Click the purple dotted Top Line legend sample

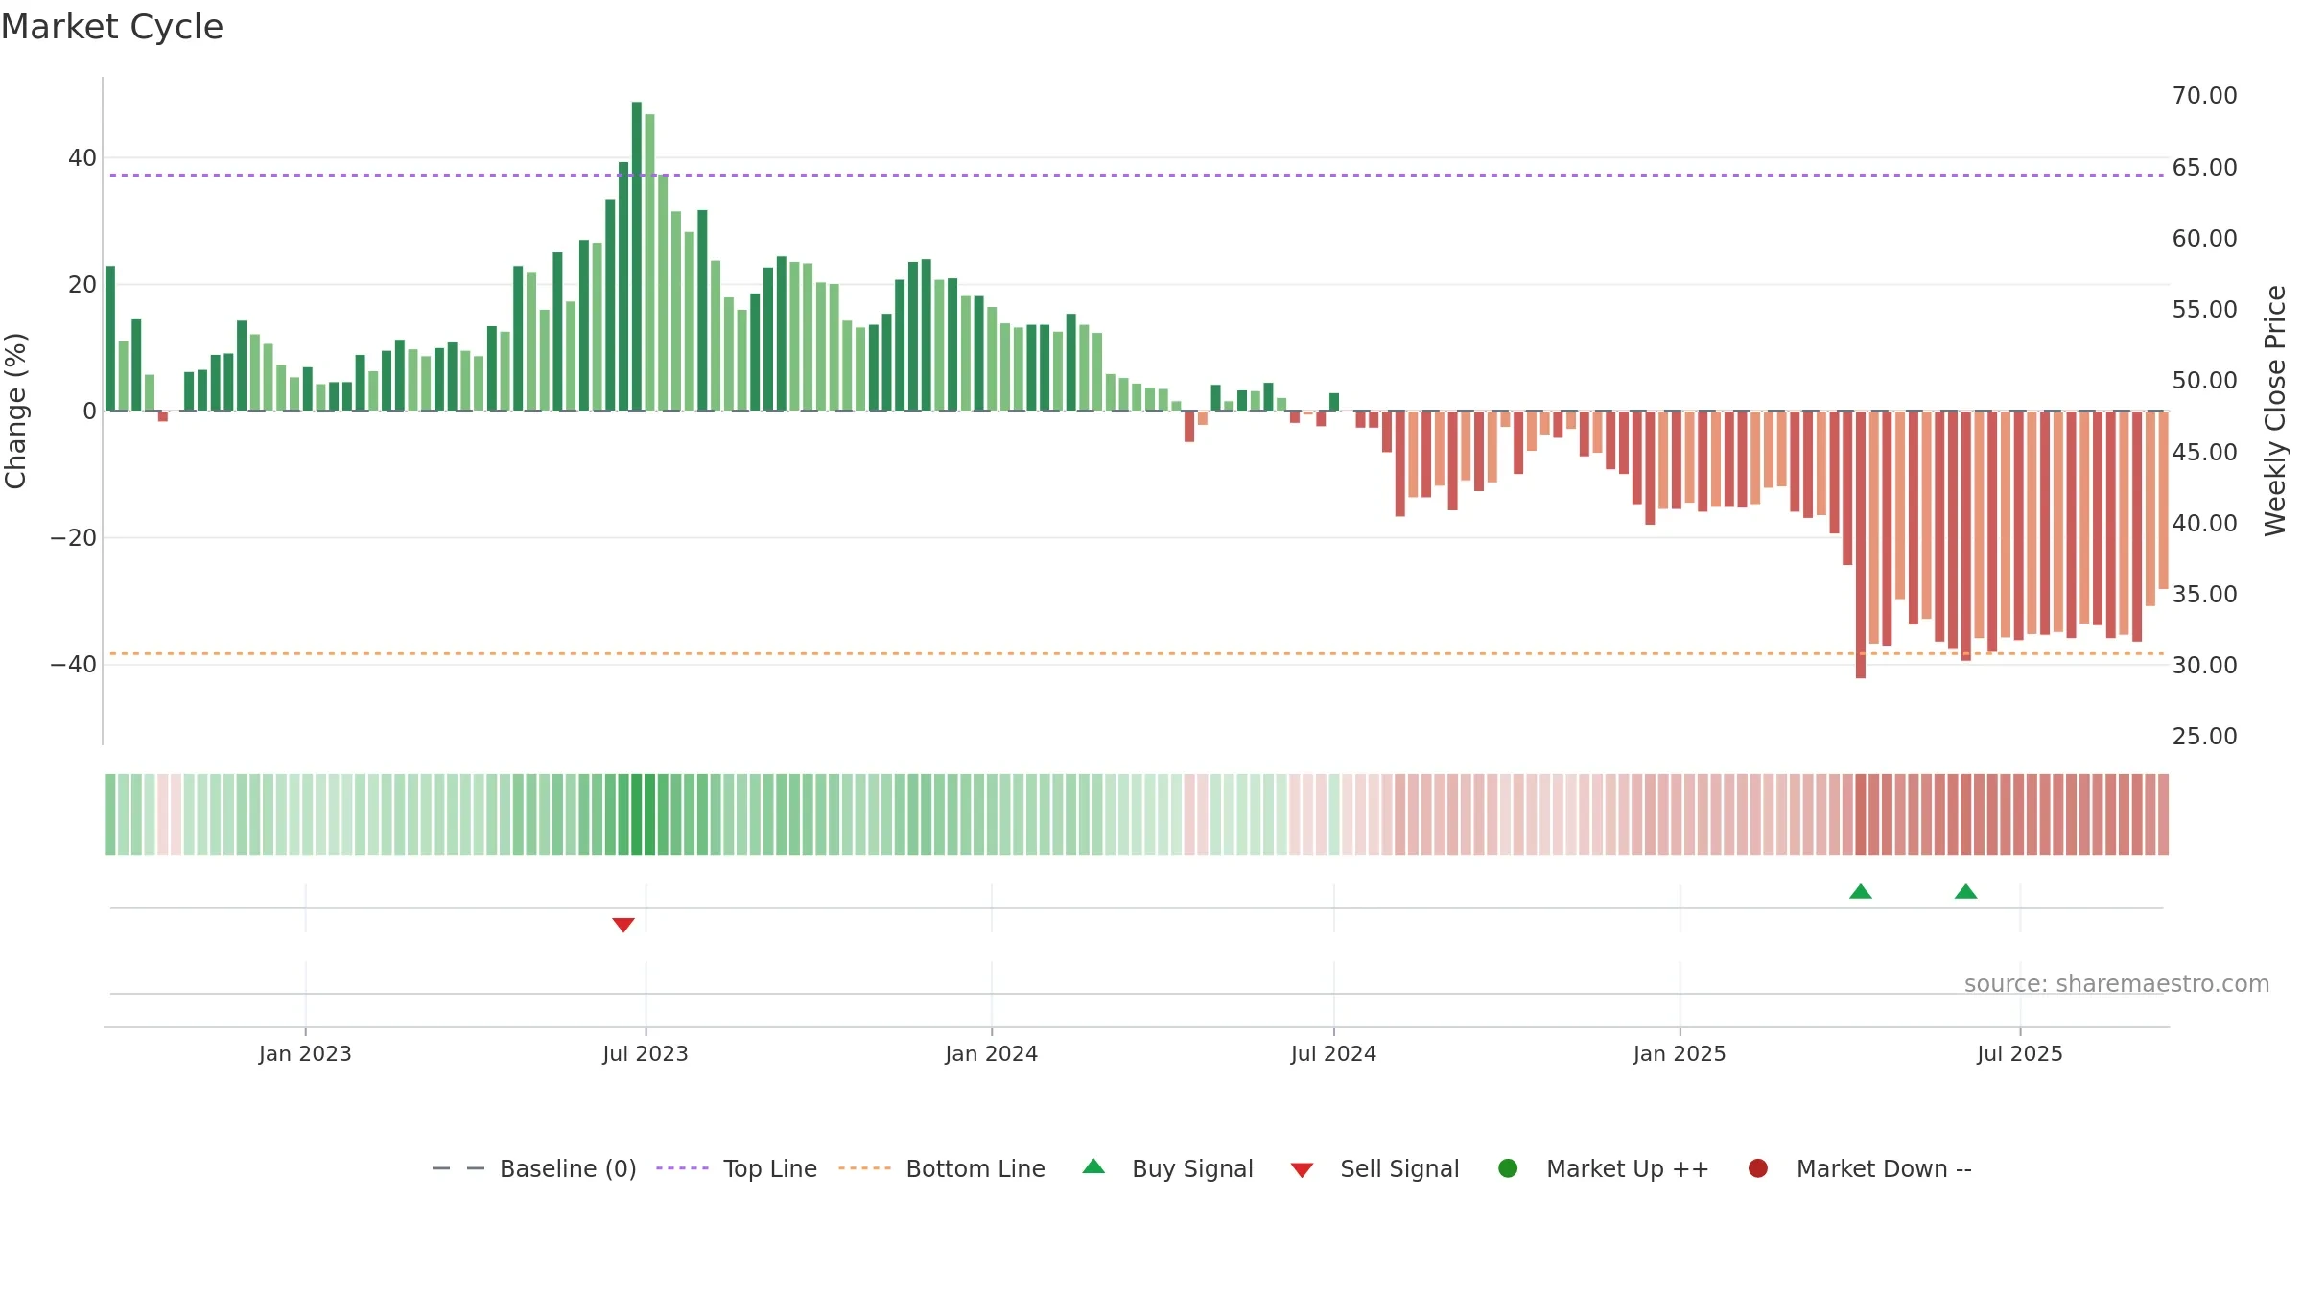(x=682, y=1168)
